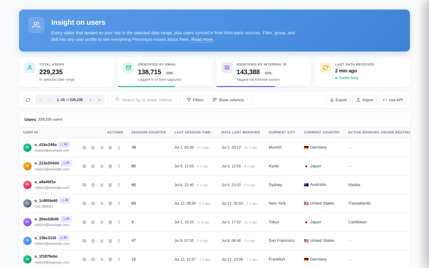The width and height of the screenshot is (429, 268).
Task: Click the Last Data Received sync icon
Action: (x=326, y=67)
